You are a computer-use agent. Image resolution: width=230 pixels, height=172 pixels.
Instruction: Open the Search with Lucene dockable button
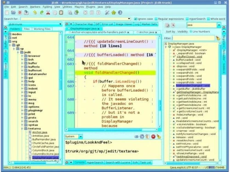tap(118, 162)
